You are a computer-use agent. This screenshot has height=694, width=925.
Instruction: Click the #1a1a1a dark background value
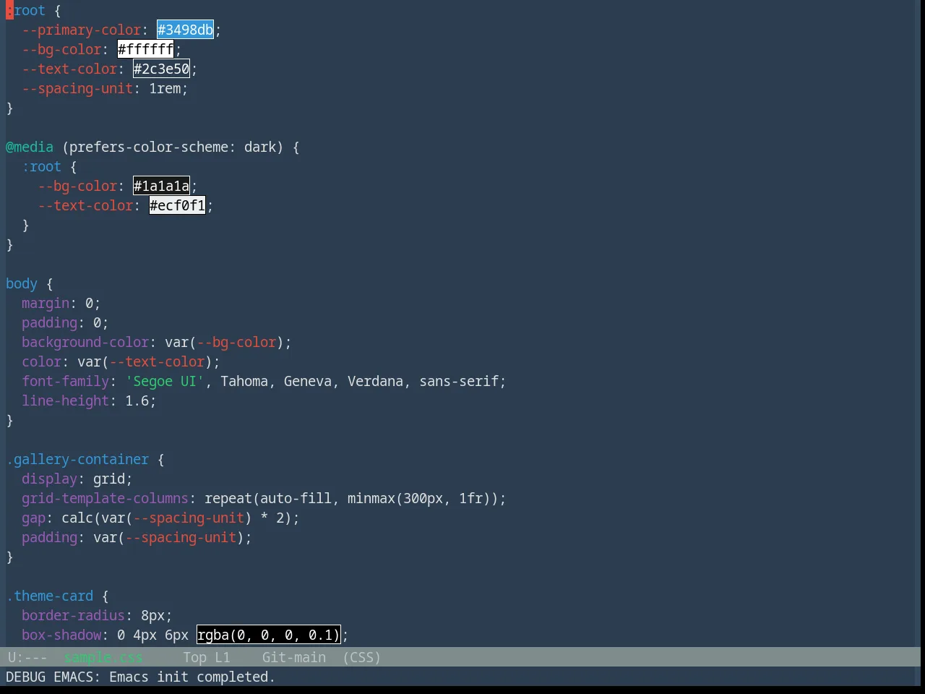162,186
